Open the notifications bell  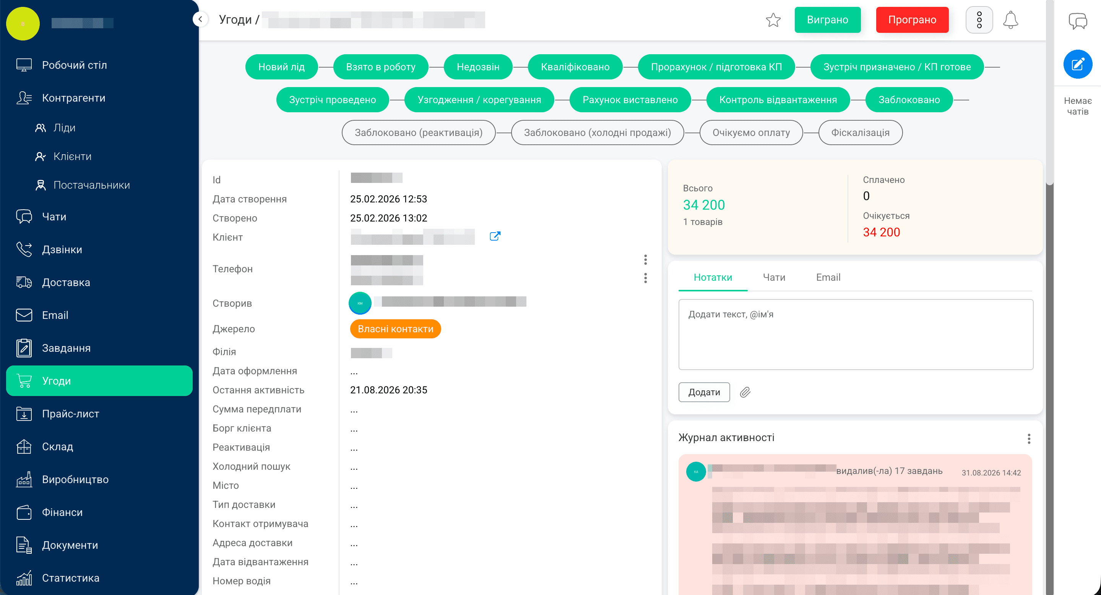pyautogui.click(x=1010, y=20)
